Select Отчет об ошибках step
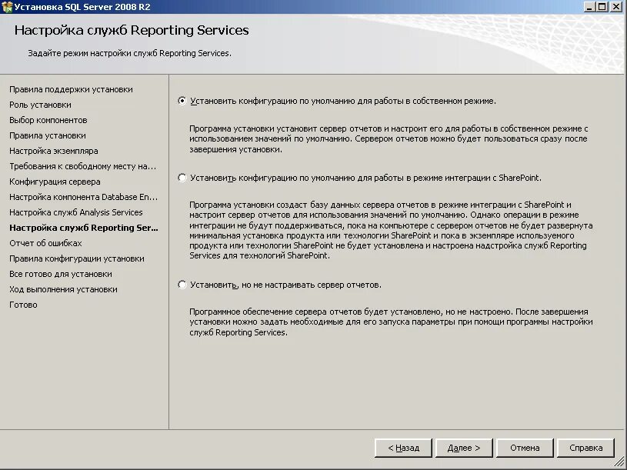 coord(45,243)
